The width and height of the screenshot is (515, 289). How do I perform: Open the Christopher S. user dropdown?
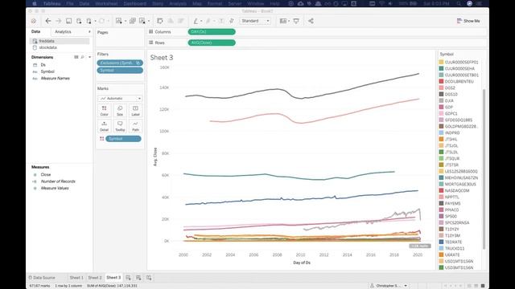click(x=389, y=286)
